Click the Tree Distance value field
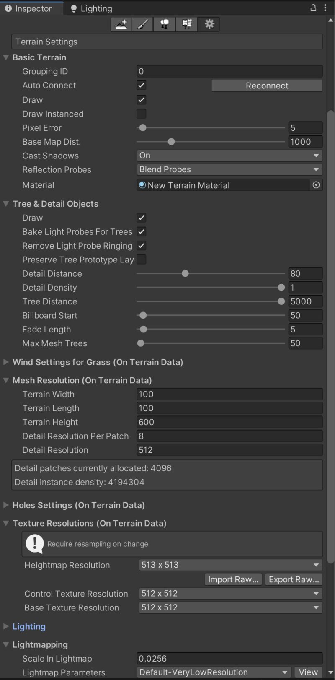 (306, 301)
